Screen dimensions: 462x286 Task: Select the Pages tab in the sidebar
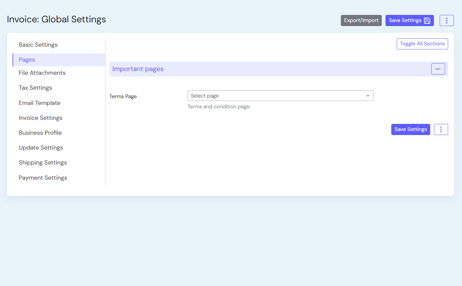(27, 60)
